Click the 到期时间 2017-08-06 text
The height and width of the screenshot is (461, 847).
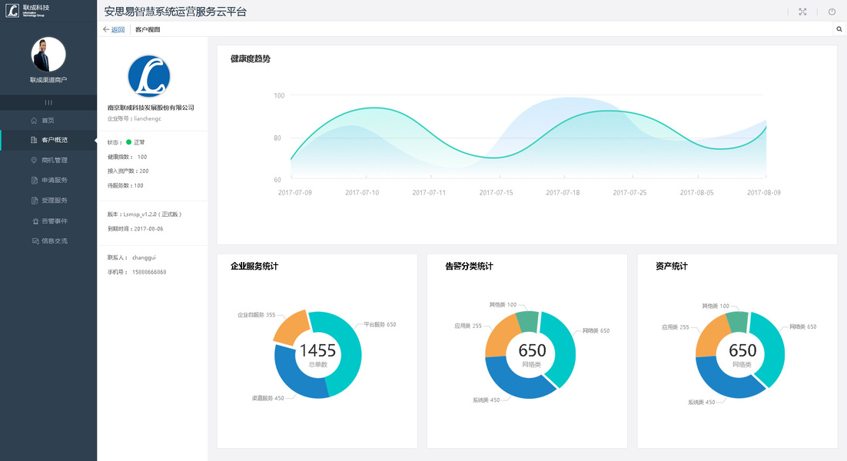(135, 229)
